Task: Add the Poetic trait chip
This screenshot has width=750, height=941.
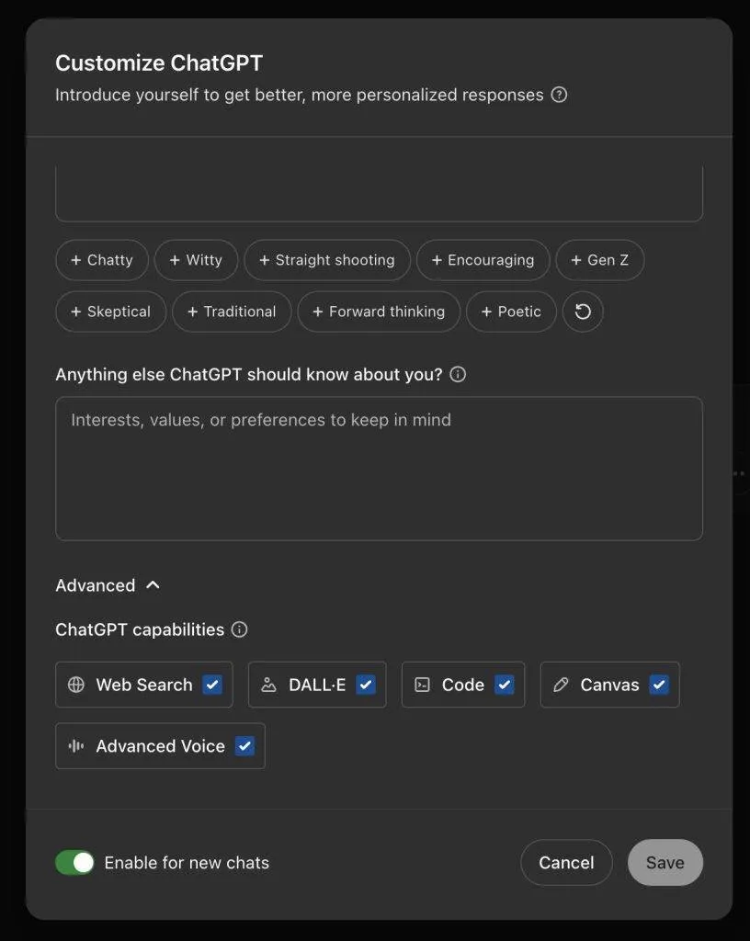Action: coord(510,312)
